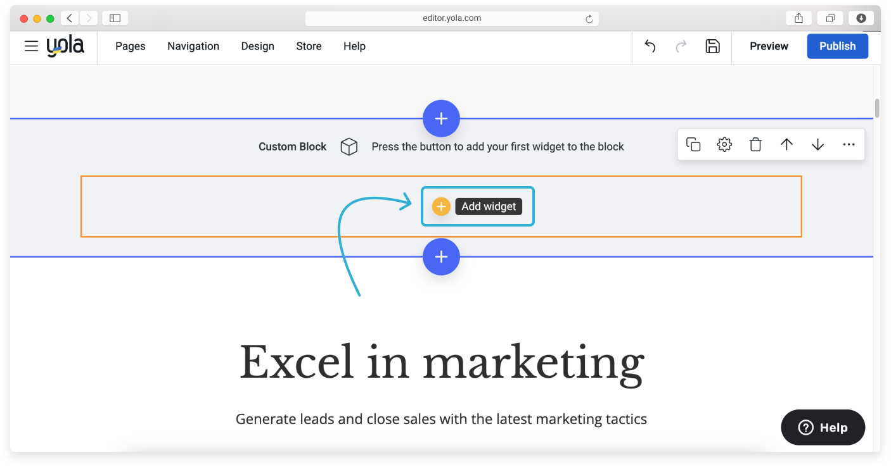The width and height of the screenshot is (891, 467).
Task: Click the Preview button
Action: [x=769, y=46]
